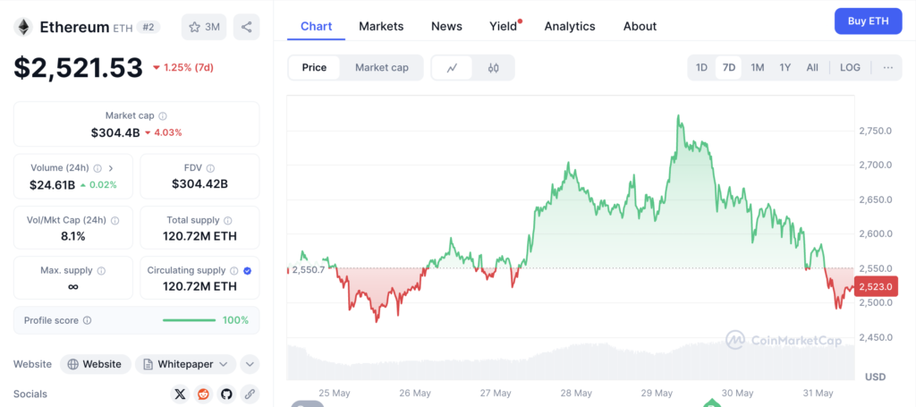Click the Profile score progress bar
This screenshot has width=916, height=407.
[x=189, y=320]
